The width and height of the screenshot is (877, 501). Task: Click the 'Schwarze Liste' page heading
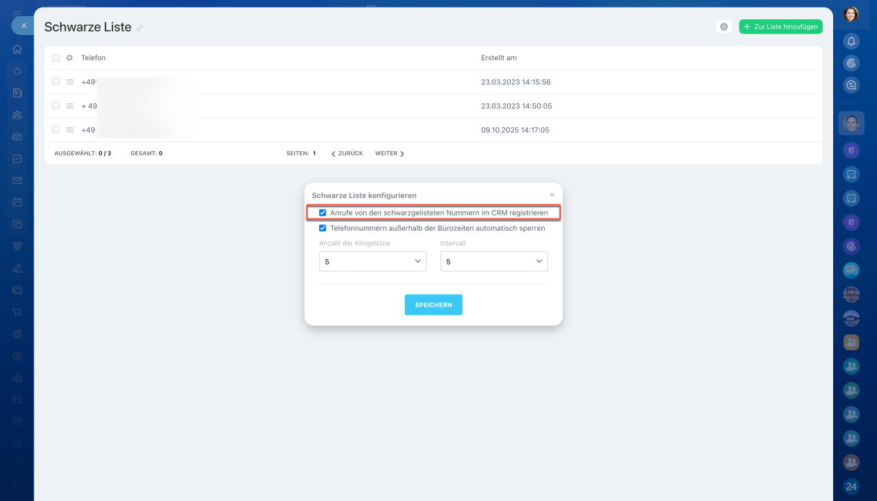tap(88, 27)
